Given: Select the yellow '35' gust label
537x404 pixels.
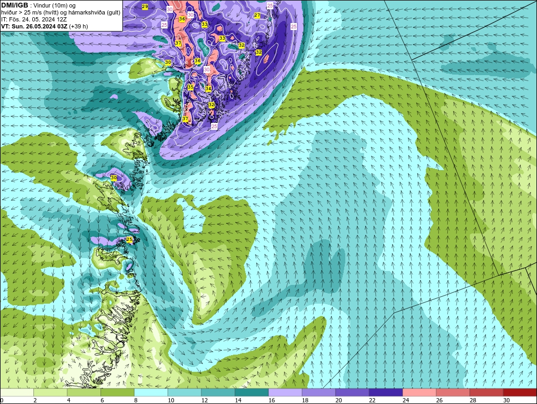Looking at the screenshot, I should coord(191,87).
